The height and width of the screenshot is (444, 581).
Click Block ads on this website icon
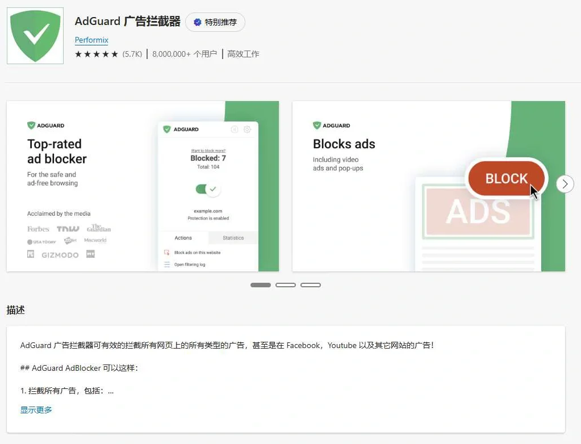167,253
